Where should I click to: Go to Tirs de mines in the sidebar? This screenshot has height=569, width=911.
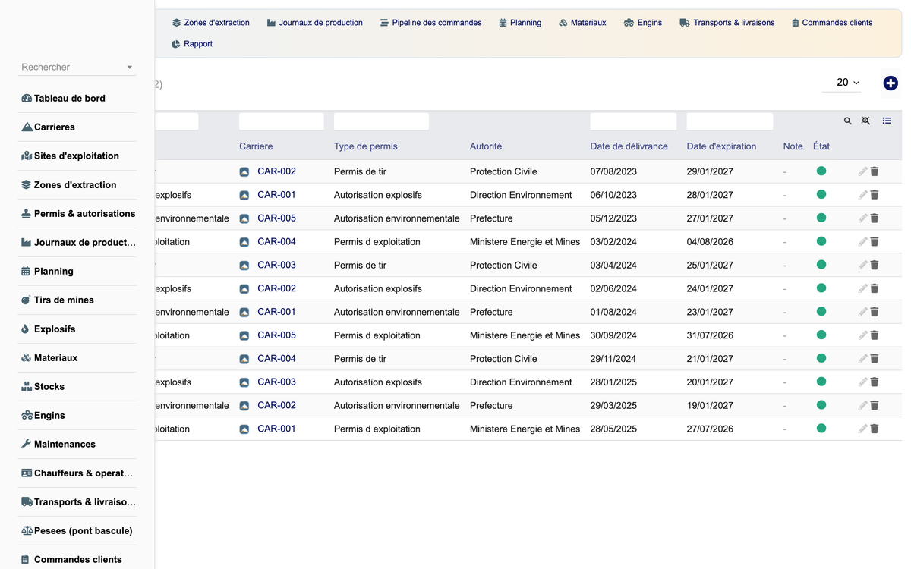[77, 300]
